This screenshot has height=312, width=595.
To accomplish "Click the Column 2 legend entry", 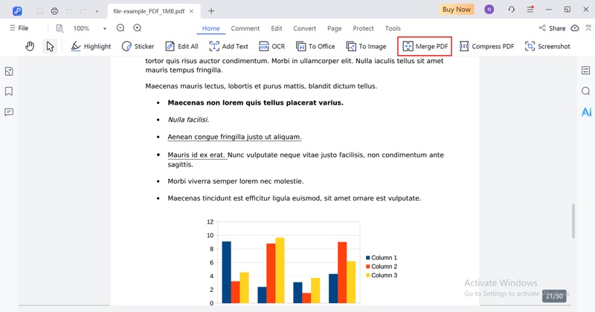I will pyautogui.click(x=382, y=267).
